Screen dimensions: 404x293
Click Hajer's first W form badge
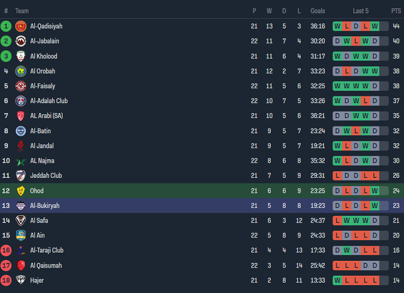pos(338,281)
